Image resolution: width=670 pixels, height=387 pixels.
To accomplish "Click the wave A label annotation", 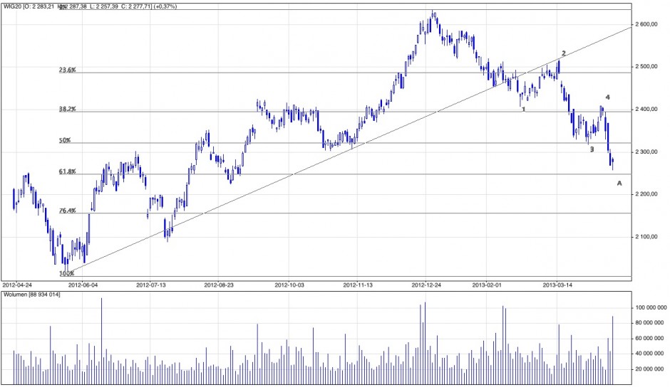I will tap(619, 184).
